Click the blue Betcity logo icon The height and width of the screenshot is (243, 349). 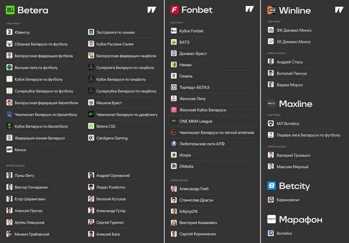(x=272, y=186)
